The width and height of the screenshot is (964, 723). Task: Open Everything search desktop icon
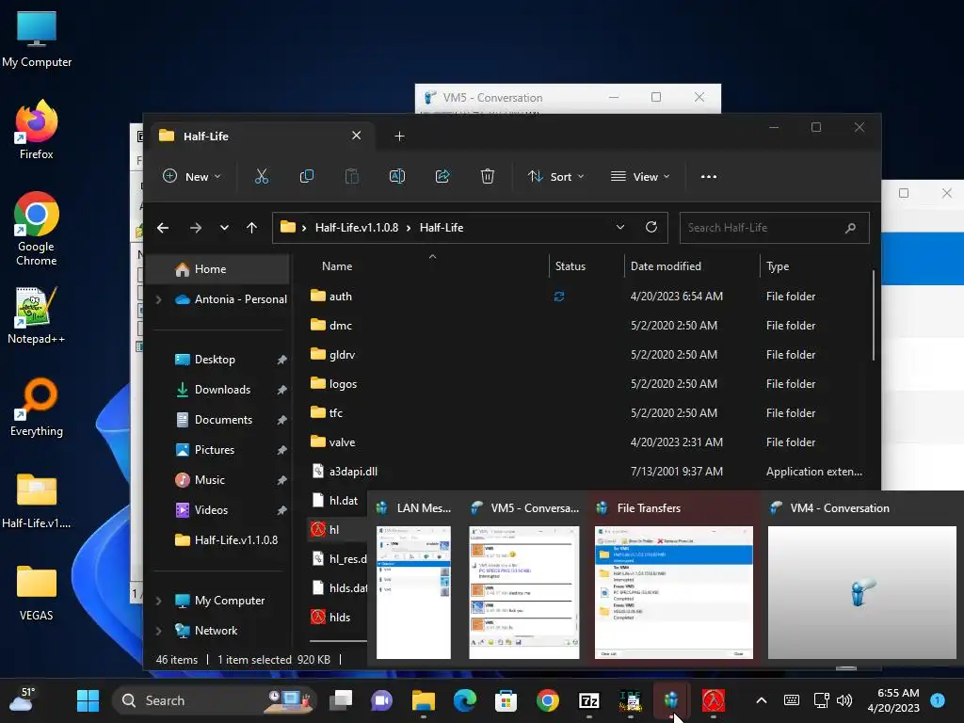37,408
